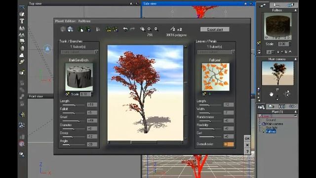Undo the last plant edit
316x178 pixels.
tap(125, 29)
